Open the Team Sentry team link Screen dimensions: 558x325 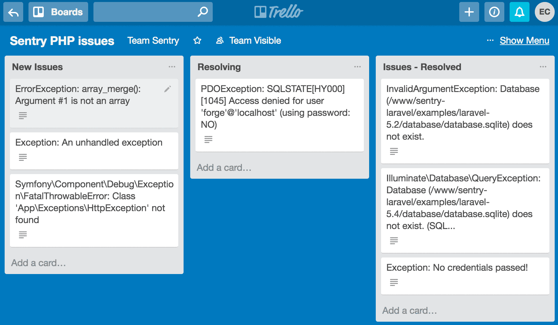click(x=153, y=41)
